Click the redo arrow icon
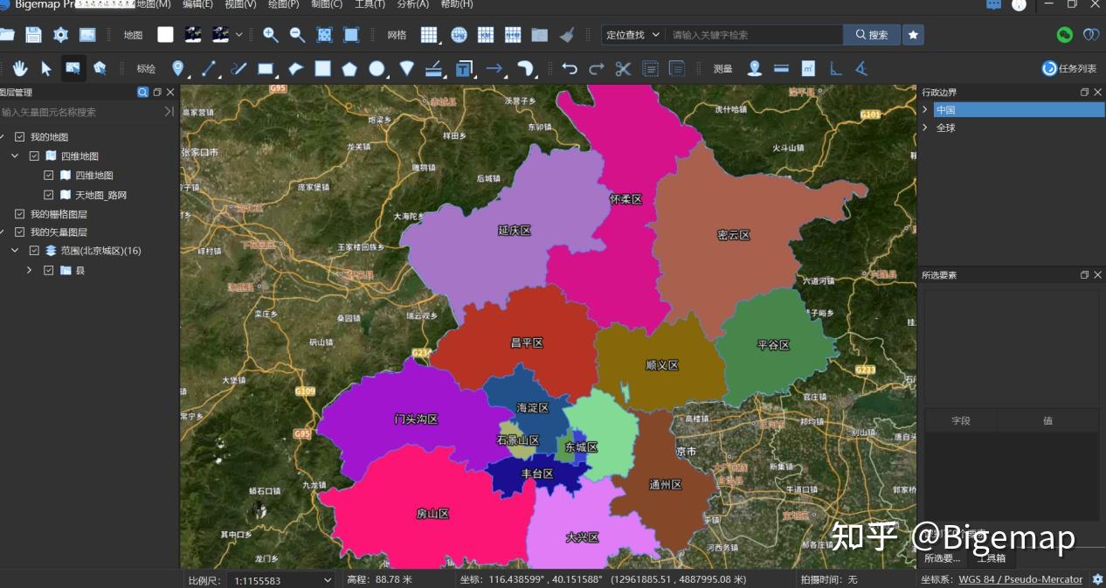The width and height of the screenshot is (1106, 588). click(596, 68)
